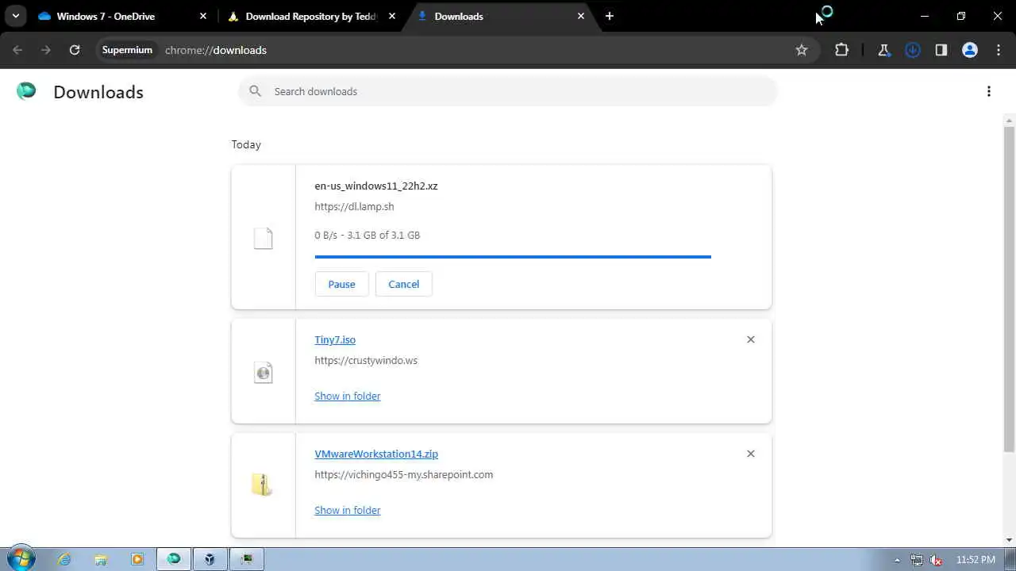Image resolution: width=1016 pixels, height=571 pixels.
Task: Toggle the side panel
Action: tap(941, 50)
